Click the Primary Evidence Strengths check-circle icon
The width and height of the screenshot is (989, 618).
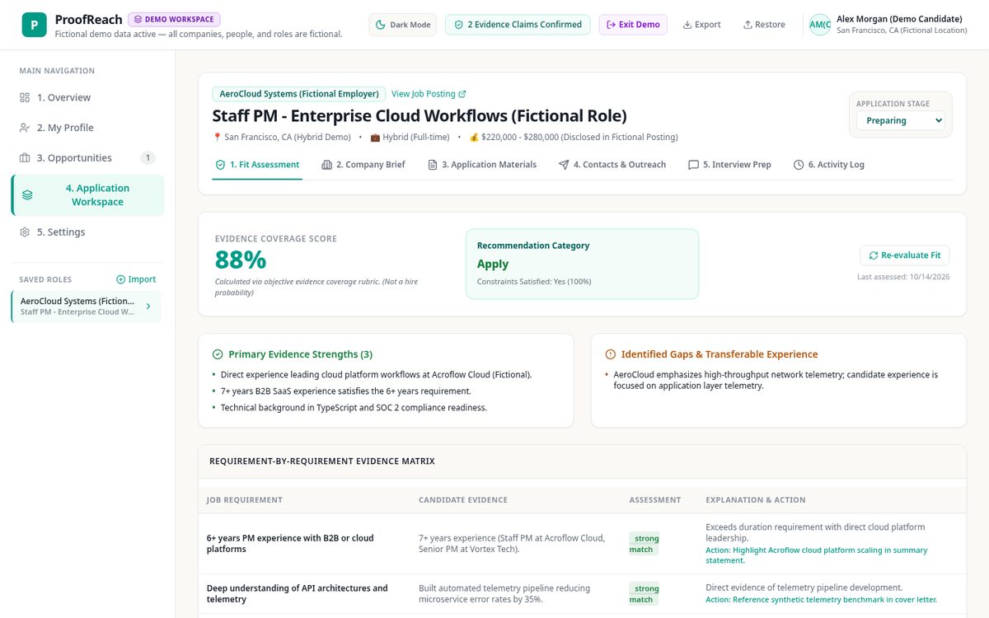pyautogui.click(x=218, y=354)
